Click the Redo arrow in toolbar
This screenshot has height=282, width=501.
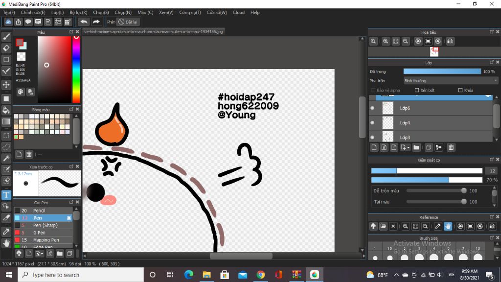pyautogui.click(x=96, y=22)
